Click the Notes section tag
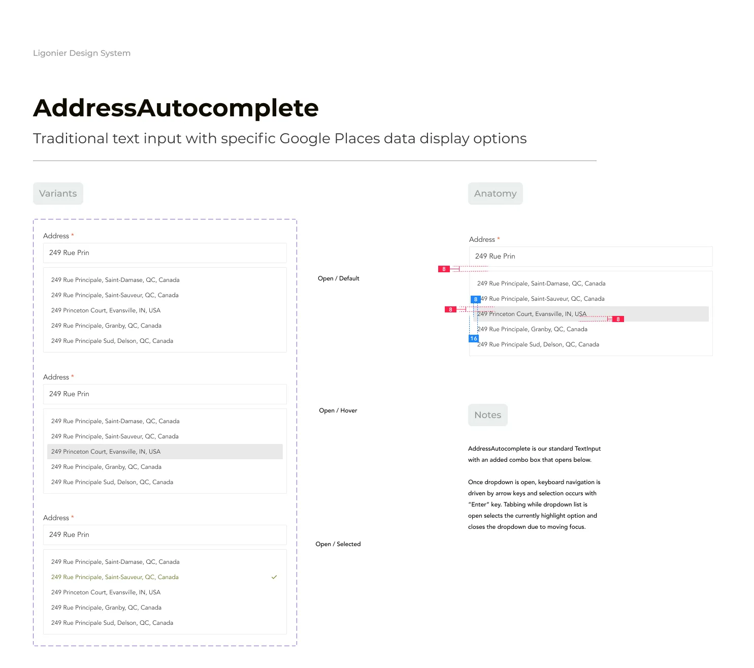This screenshot has height=668, width=754. click(x=487, y=415)
